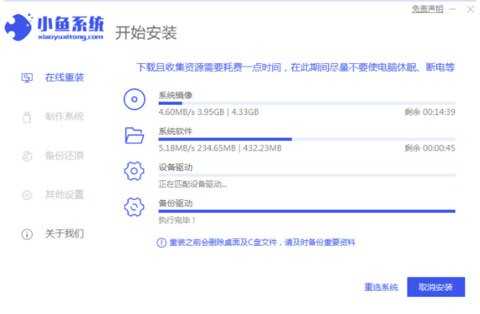This screenshot has width=480, height=314.
Task: Click the 系统软件 download progress bar
Action: [x=306, y=139]
